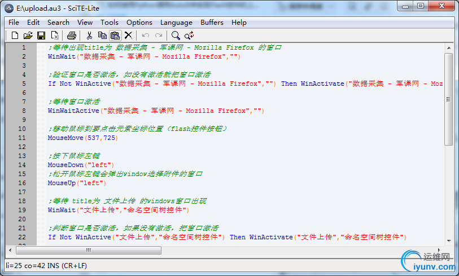Open the Search menu
Screen dimensions: 459x276
point(58,23)
